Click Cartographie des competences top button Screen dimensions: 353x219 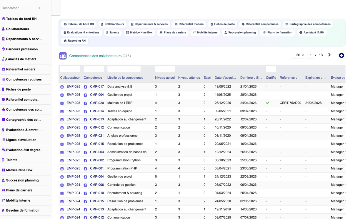click(x=308, y=24)
